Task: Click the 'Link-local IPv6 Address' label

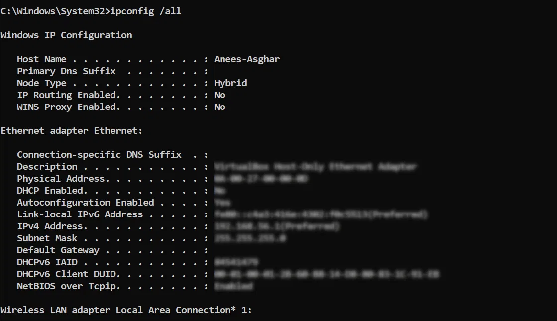Action: point(80,214)
